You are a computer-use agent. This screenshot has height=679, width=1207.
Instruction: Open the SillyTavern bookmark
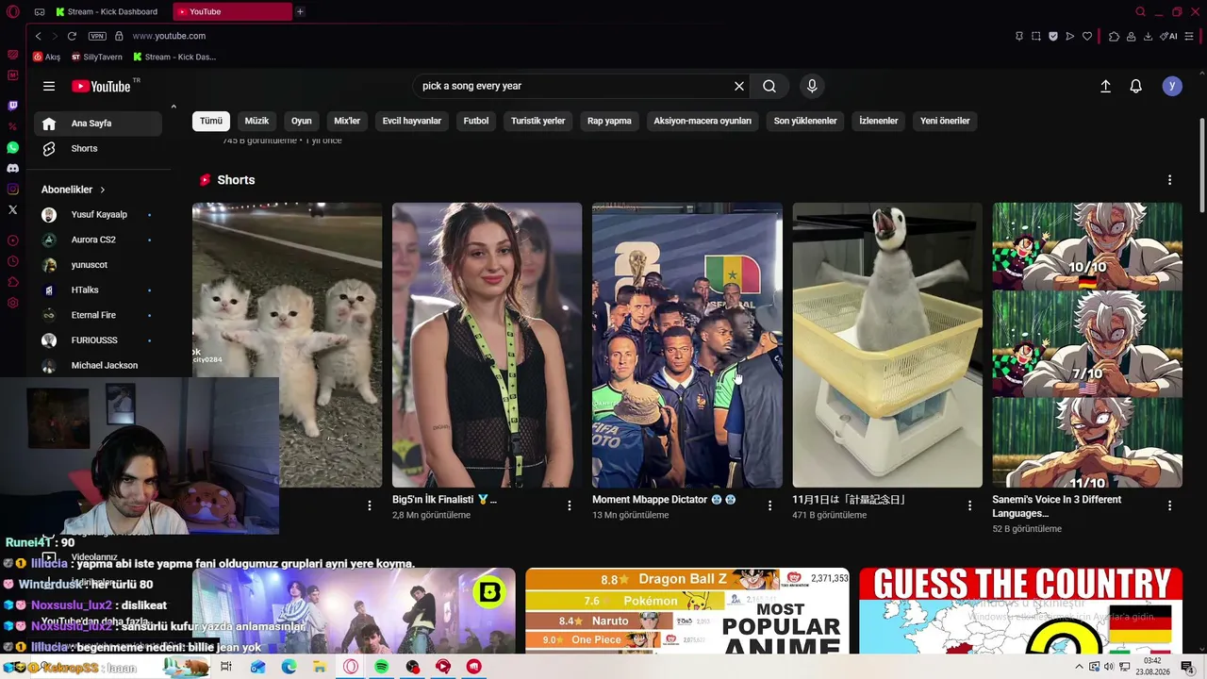[x=96, y=57]
